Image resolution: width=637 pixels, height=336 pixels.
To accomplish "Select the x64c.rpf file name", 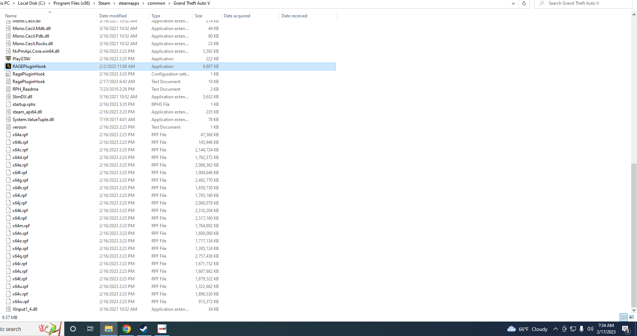I will [x=20, y=150].
